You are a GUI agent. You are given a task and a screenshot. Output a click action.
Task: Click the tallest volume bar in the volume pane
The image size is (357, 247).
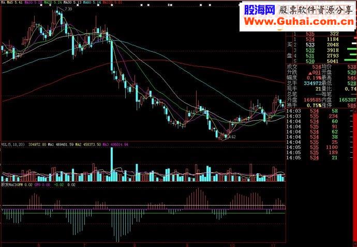pos(112,164)
